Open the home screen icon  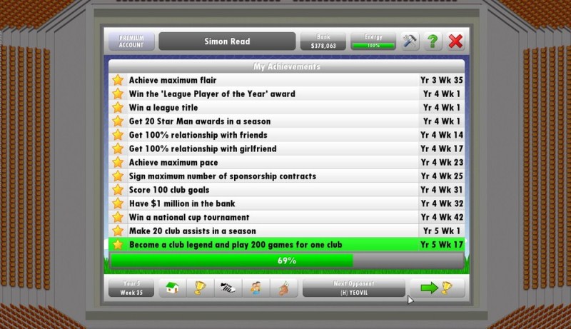tap(171, 288)
